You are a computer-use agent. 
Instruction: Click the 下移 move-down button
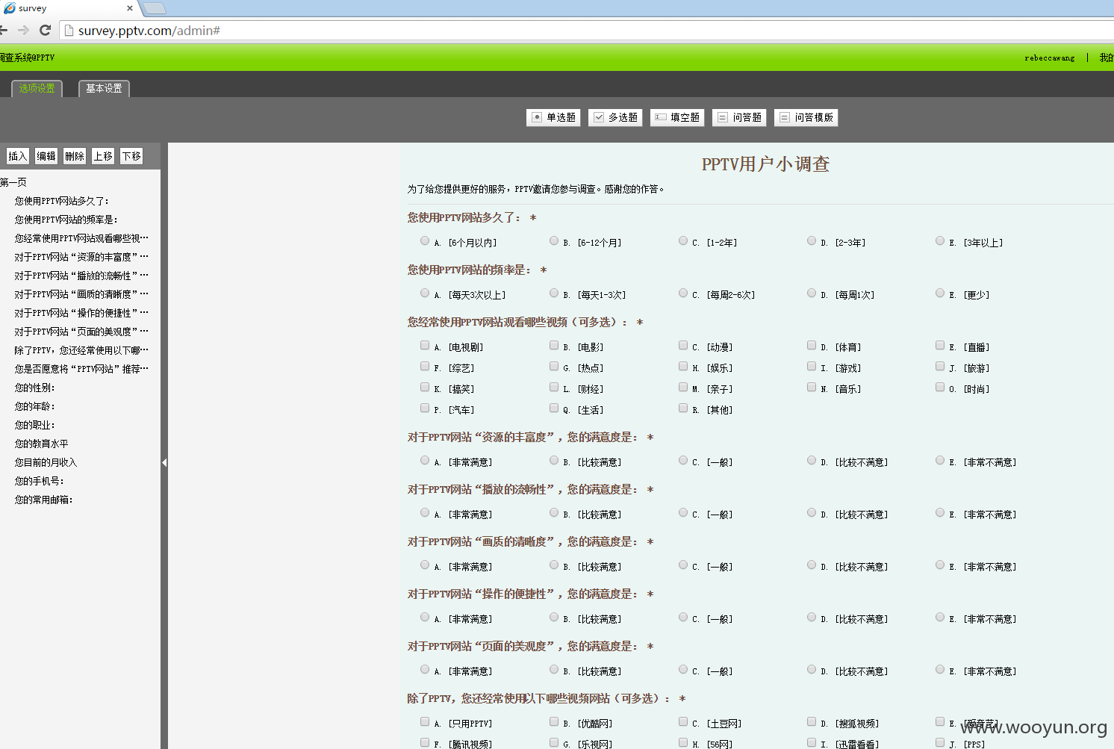click(131, 156)
